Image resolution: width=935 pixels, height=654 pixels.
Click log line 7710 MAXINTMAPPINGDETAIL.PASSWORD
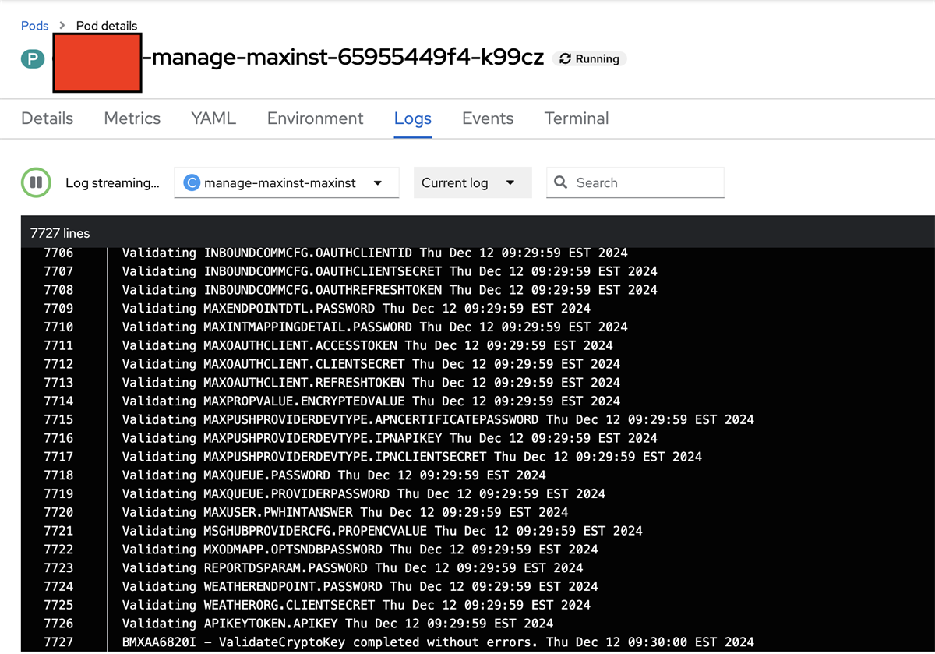pos(375,327)
